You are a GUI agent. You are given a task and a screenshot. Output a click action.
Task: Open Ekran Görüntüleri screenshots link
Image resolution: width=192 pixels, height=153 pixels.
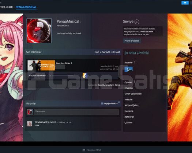133,94
